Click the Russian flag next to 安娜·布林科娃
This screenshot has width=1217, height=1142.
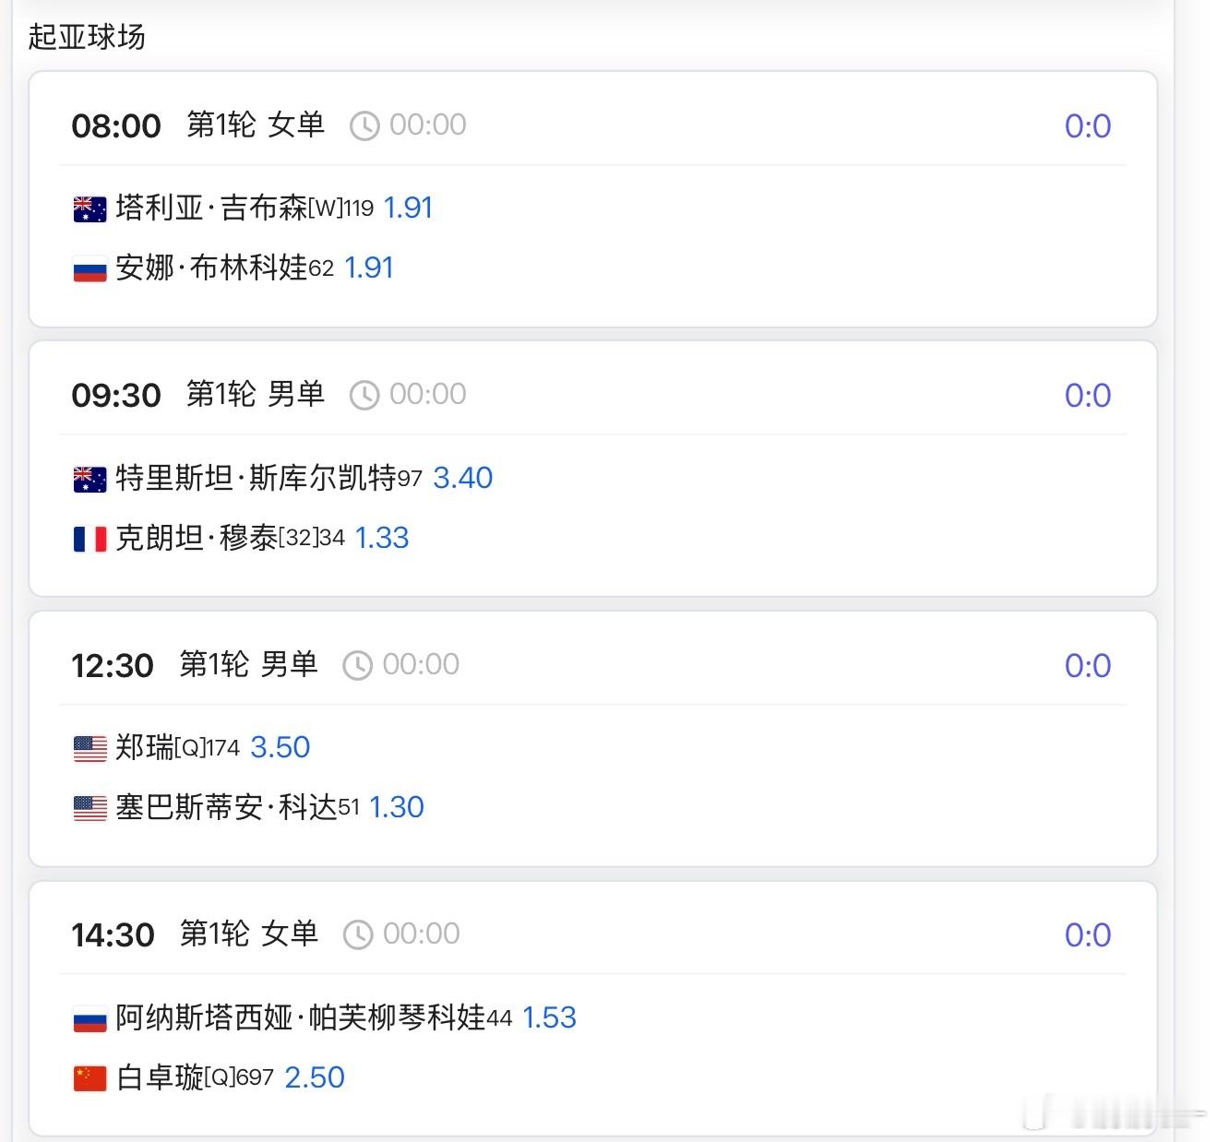click(89, 268)
